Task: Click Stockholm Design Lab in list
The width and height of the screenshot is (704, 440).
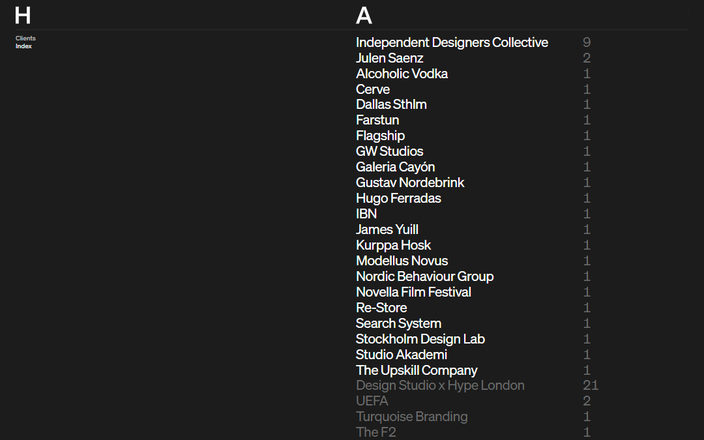Action: point(420,339)
